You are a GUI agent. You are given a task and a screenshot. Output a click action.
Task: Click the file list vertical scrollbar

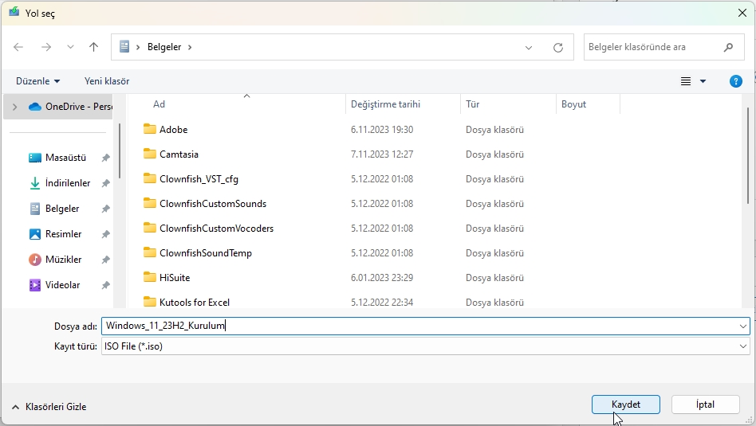(x=748, y=155)
